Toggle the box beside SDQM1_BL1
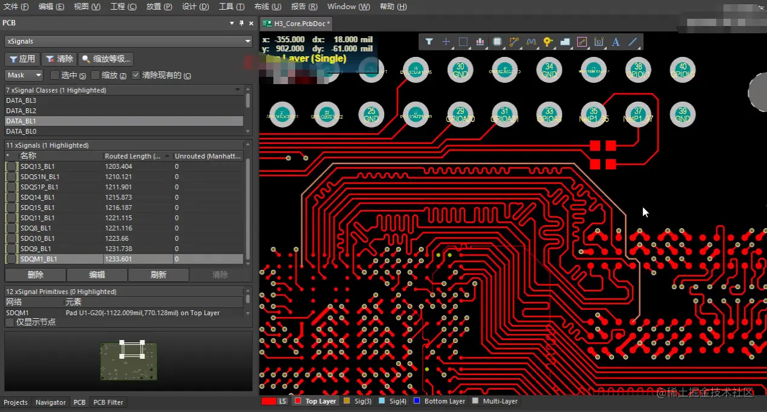The height and width of the screenshot is (412, 767). [x=11, y=259]
